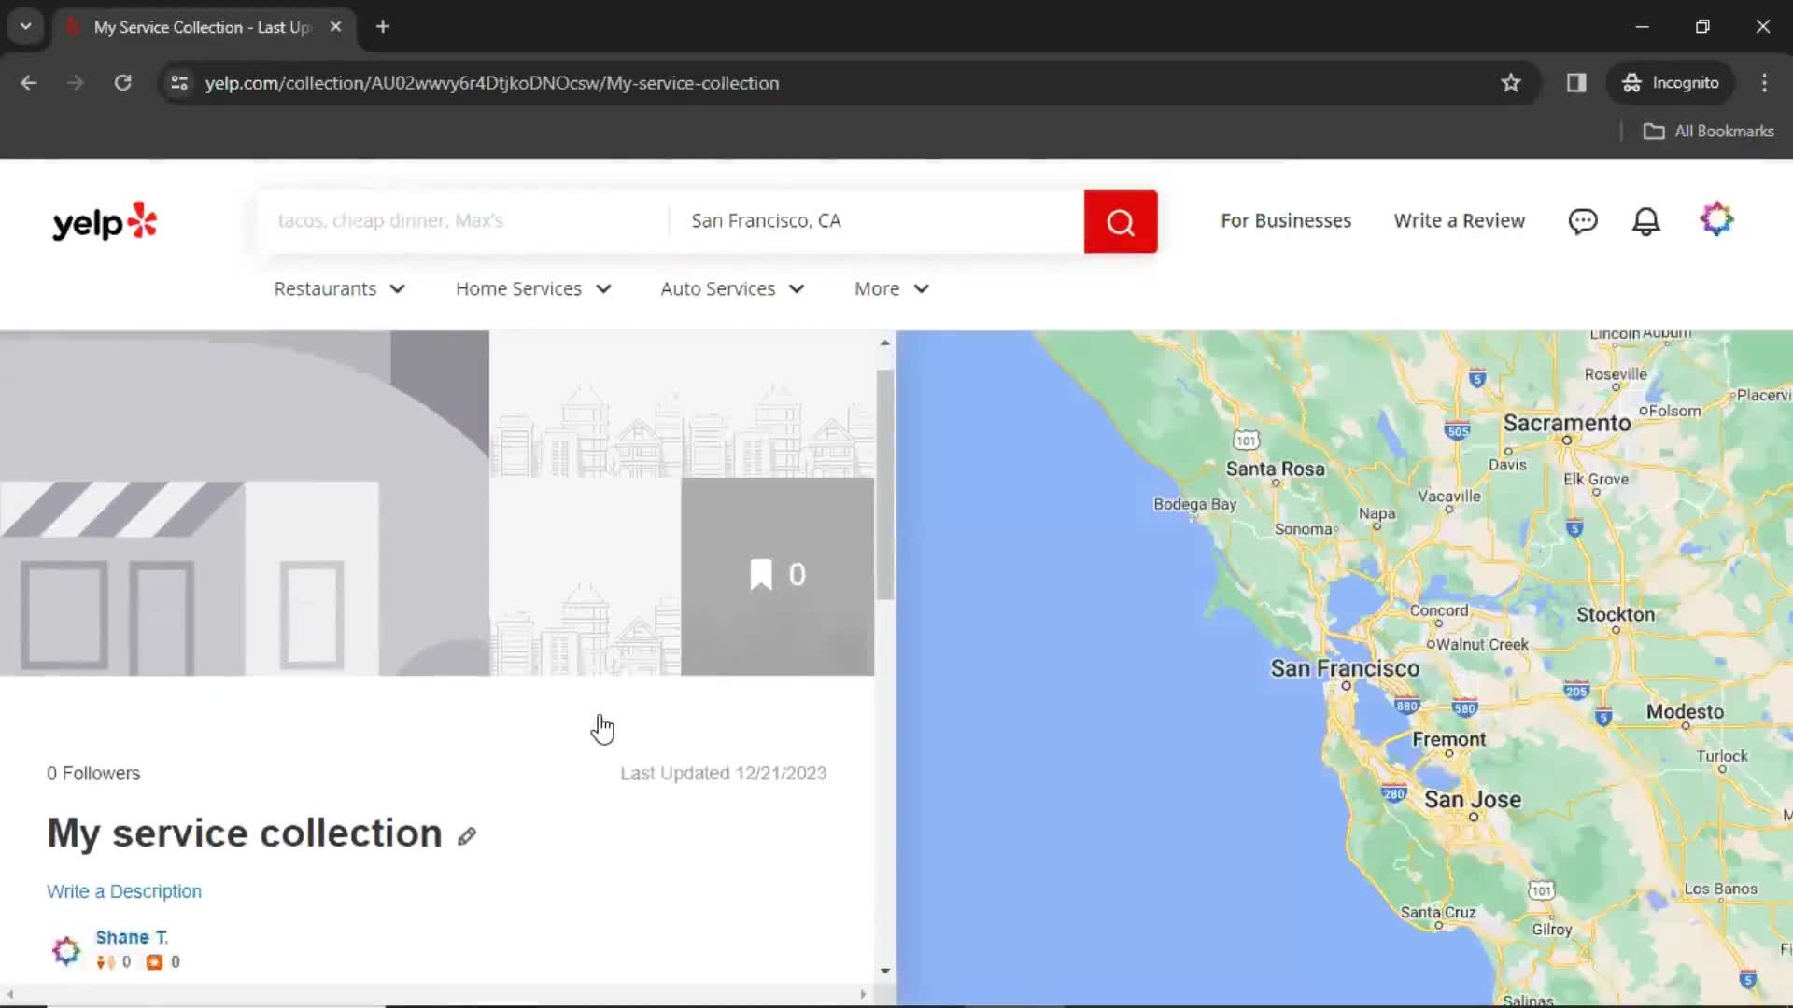Click the address bar URL
The width and height of the screenshot is (1793, 1008).
[492, 83]
